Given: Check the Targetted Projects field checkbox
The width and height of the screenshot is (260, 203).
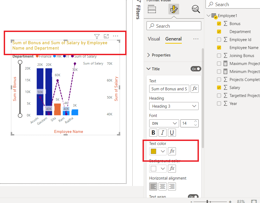Looking at the screenshot, I should pos(219,95).
